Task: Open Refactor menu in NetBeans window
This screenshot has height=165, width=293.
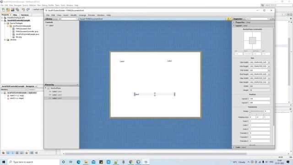Action: pyautogui.click(x=33, y=5)
